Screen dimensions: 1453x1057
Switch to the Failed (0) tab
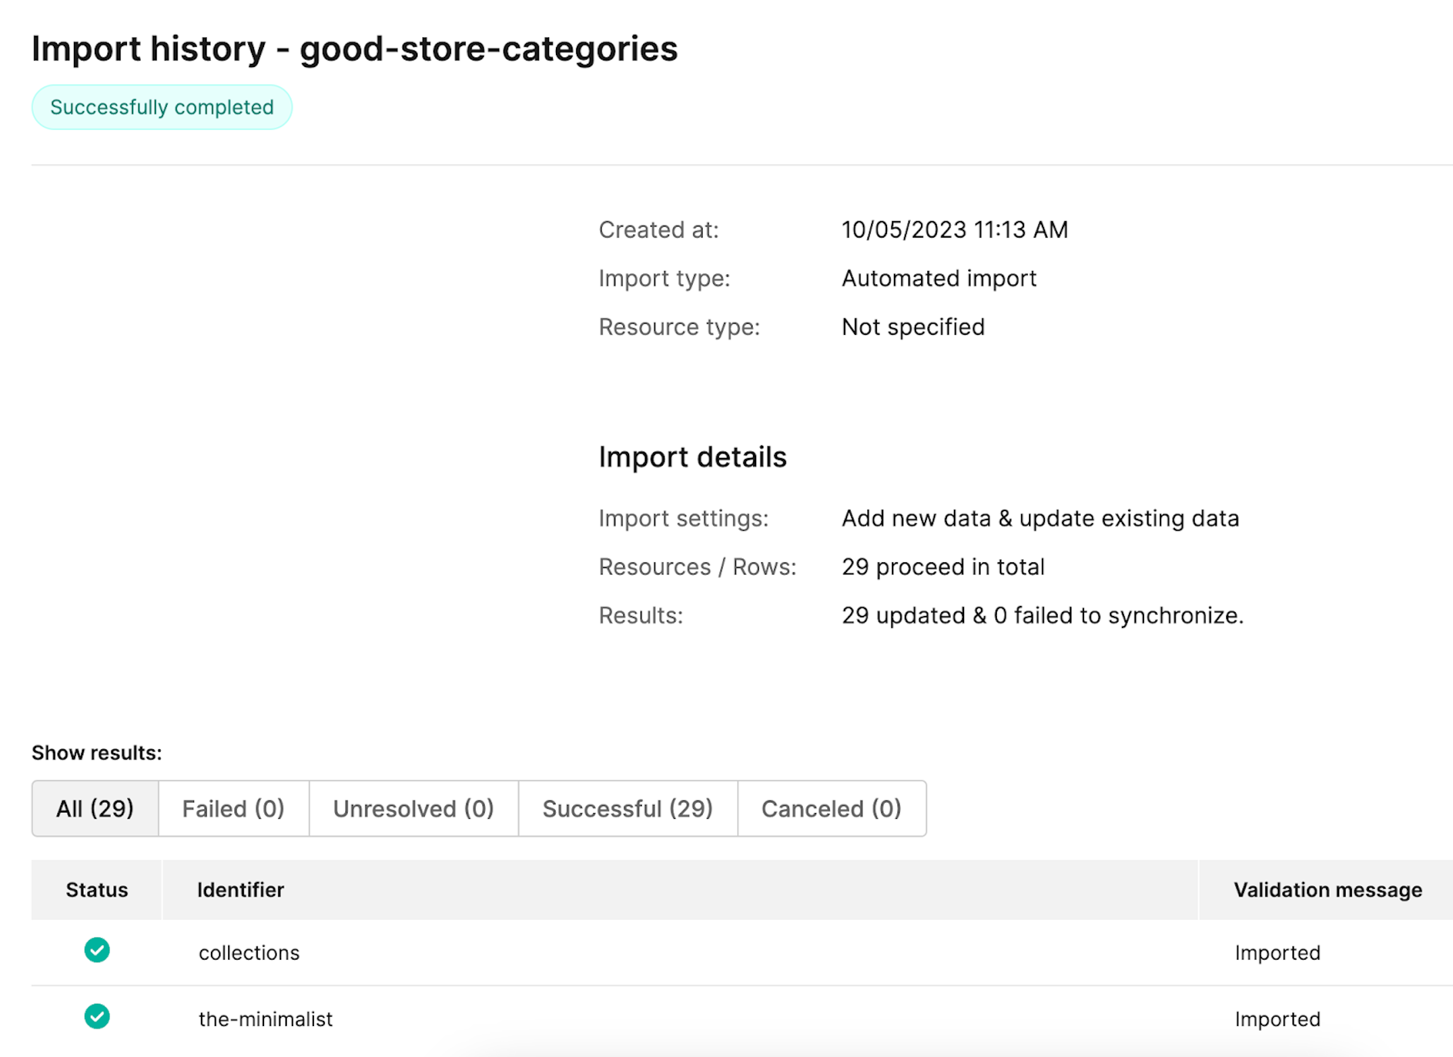click(x=233, y=809)
